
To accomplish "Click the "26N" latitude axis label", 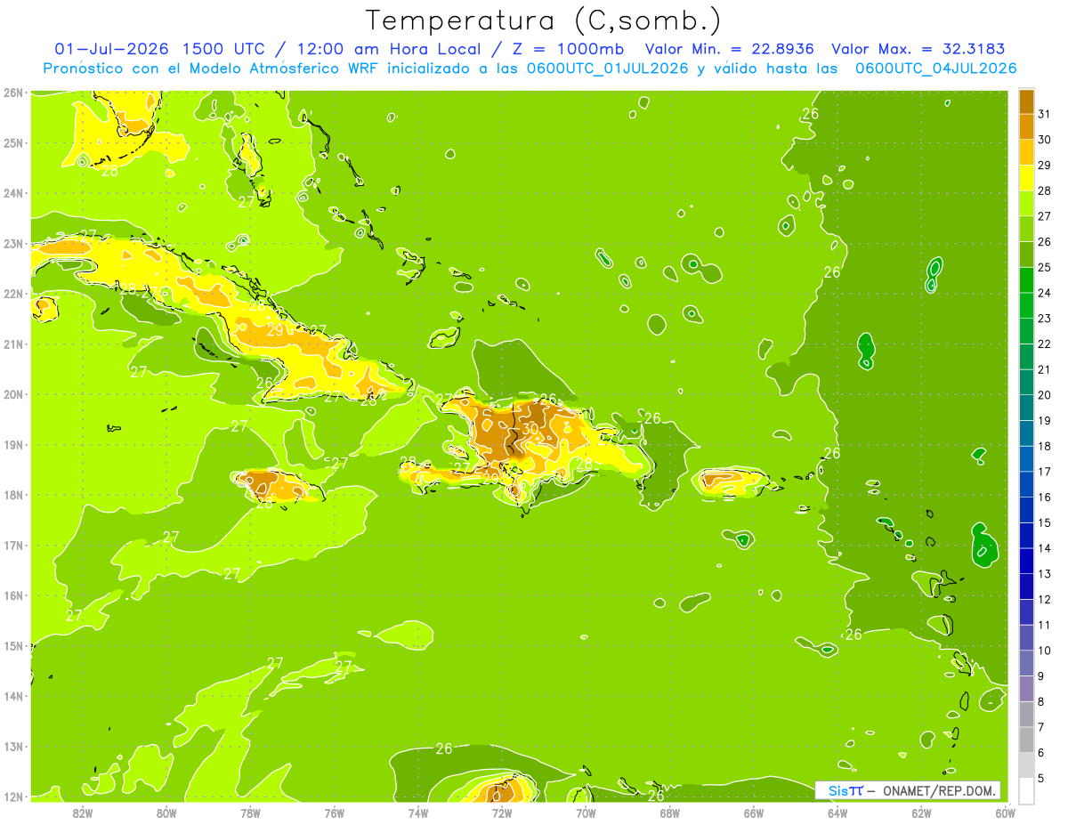I will pos(12,93).
